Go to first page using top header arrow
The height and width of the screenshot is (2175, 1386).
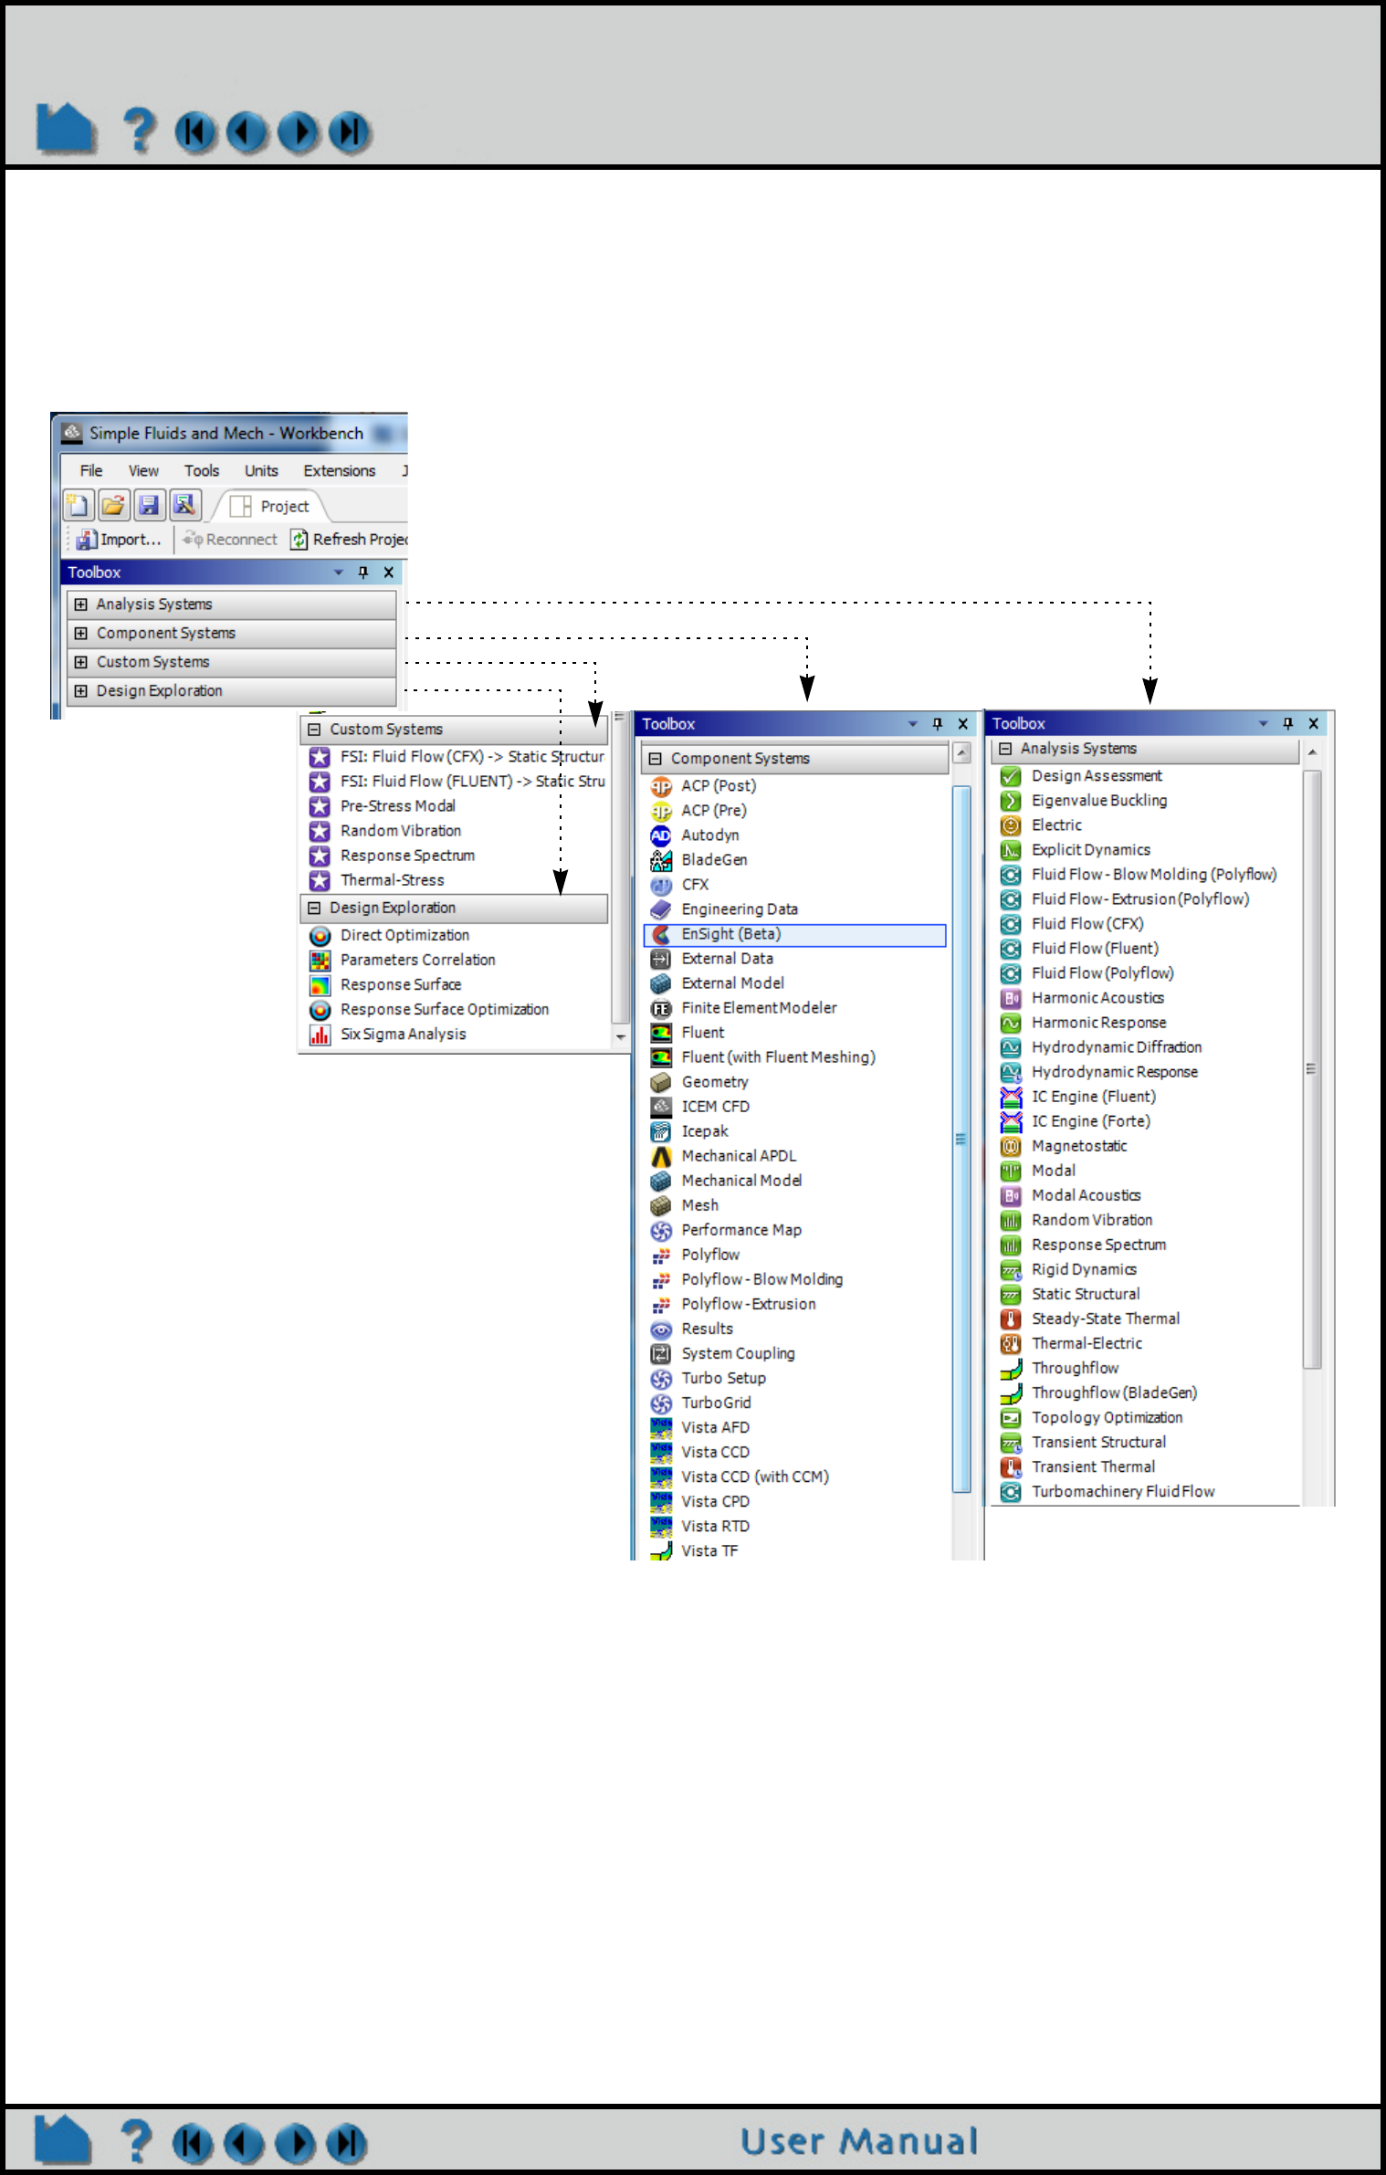pos(195,132)
